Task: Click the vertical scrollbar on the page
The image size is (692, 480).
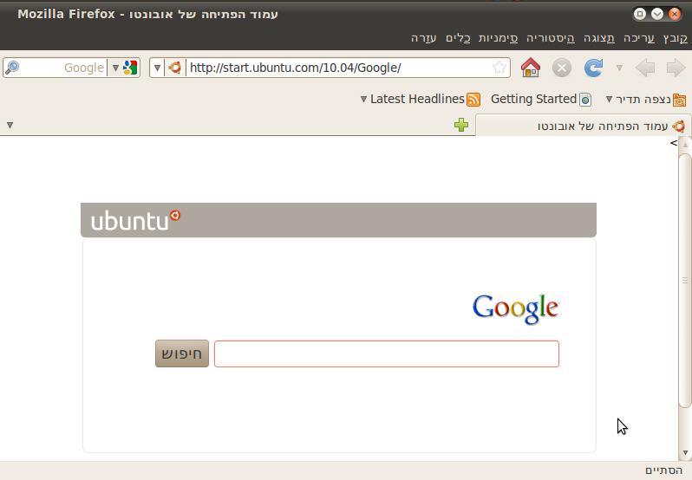Action: (685, 277)
